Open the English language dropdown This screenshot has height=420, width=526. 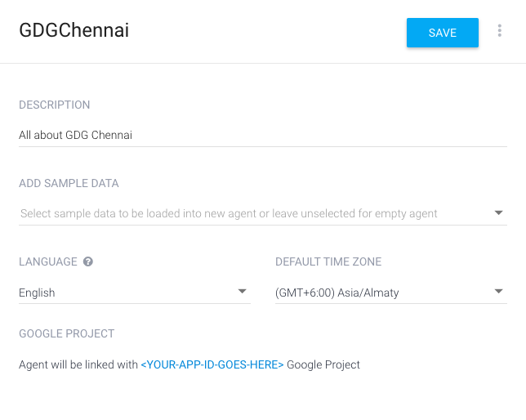[x=123, y=293]
